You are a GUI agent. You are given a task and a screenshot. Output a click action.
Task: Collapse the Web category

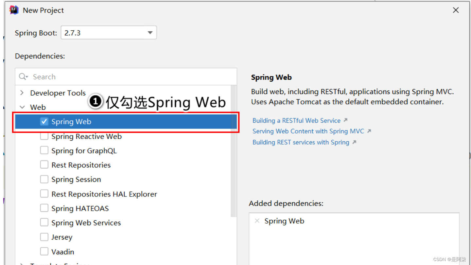pyautogui.click(x=22, y=107)
